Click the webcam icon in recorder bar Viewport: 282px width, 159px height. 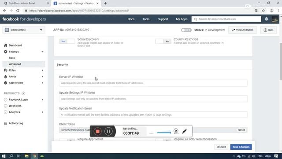coord(176,131)
